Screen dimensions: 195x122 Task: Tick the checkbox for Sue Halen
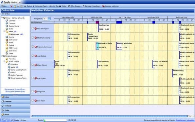coord(33,100)
